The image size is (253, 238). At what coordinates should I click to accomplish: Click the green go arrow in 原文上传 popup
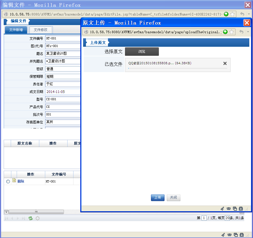225,32
